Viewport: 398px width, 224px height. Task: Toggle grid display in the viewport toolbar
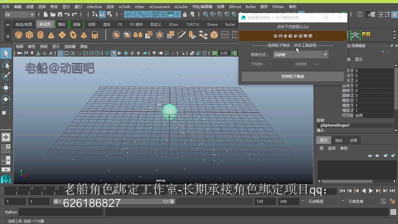coord(60,53)
